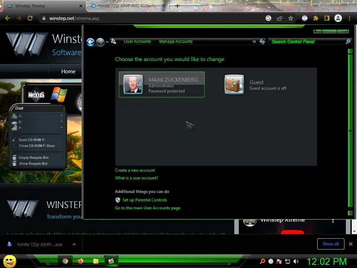Click the shield icon beside Parental Controls
The height and width of the screenshot is (268, 357).
[x=118, y=200]
